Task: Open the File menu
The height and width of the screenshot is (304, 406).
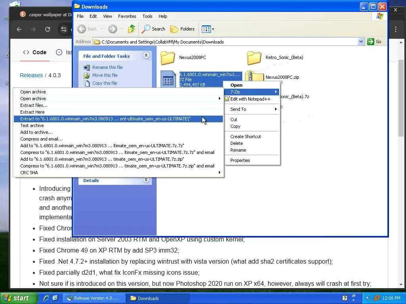Action: [x=80, y=16]
